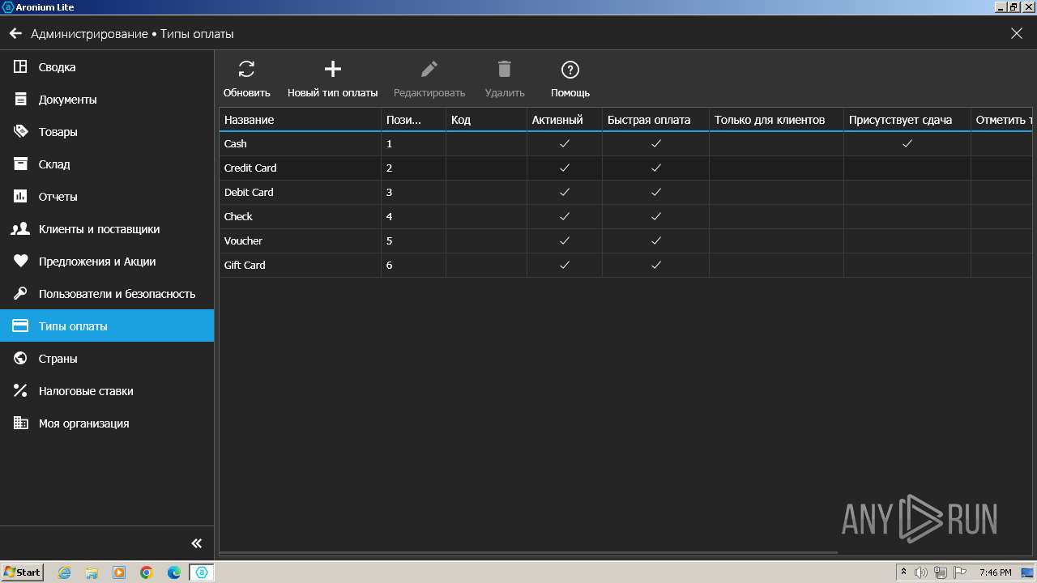
Task: Click the Обновить refresh icon
Action: click(x=246, y=70)
